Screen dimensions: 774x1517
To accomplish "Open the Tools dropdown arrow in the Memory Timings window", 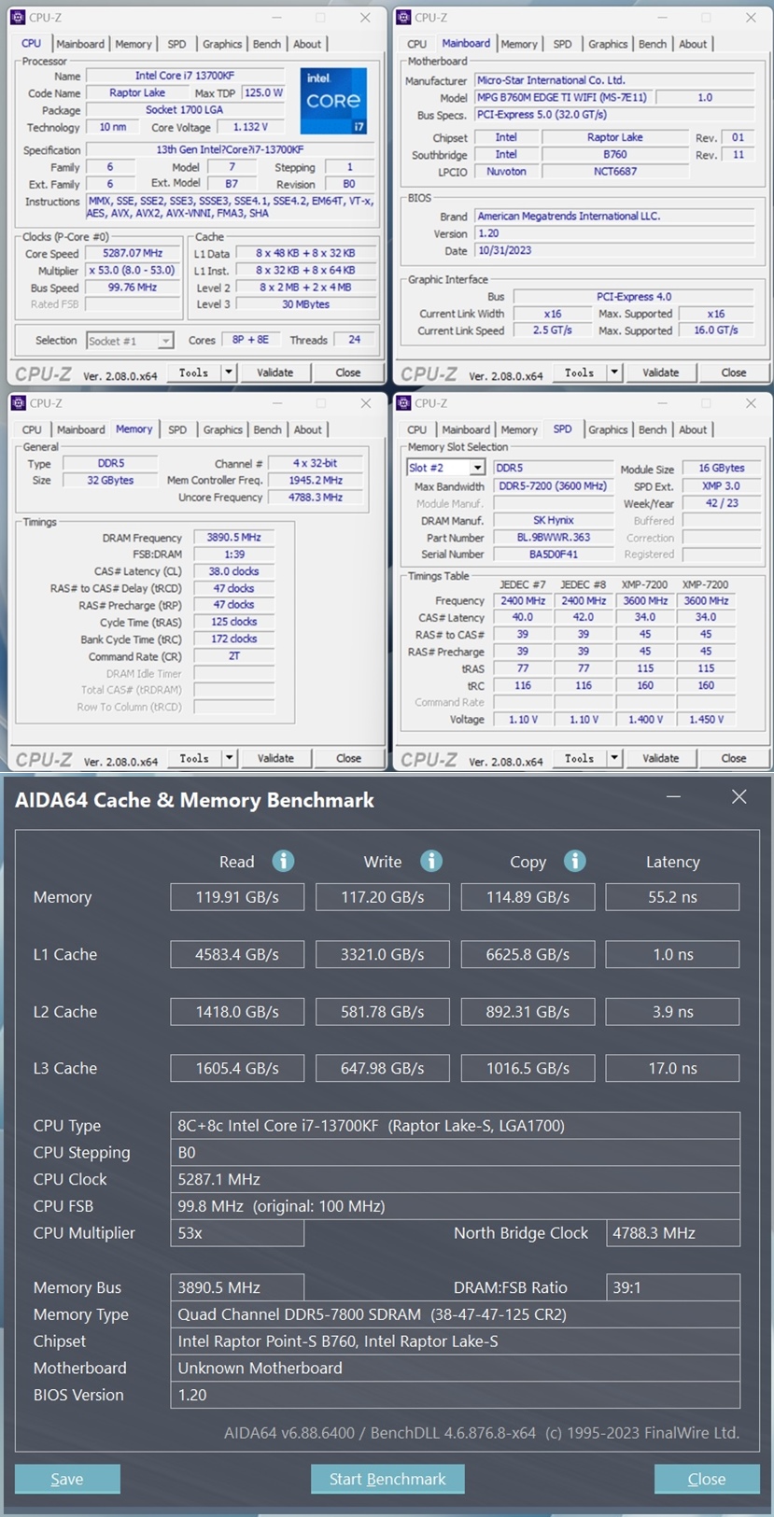I will point(228,758).
